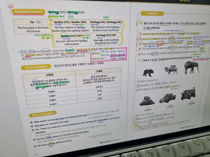Select the 'further [US] [UK]' table cell
The image size is (210, 157).
pos(71,36)
